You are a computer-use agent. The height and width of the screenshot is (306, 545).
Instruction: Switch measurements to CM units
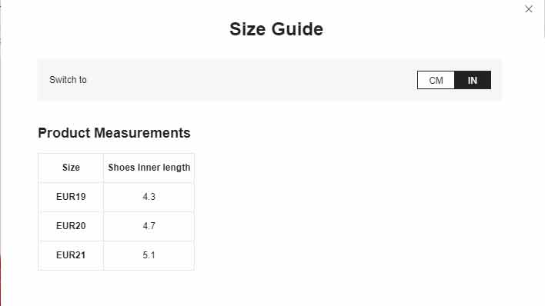(x=436, y=80)
